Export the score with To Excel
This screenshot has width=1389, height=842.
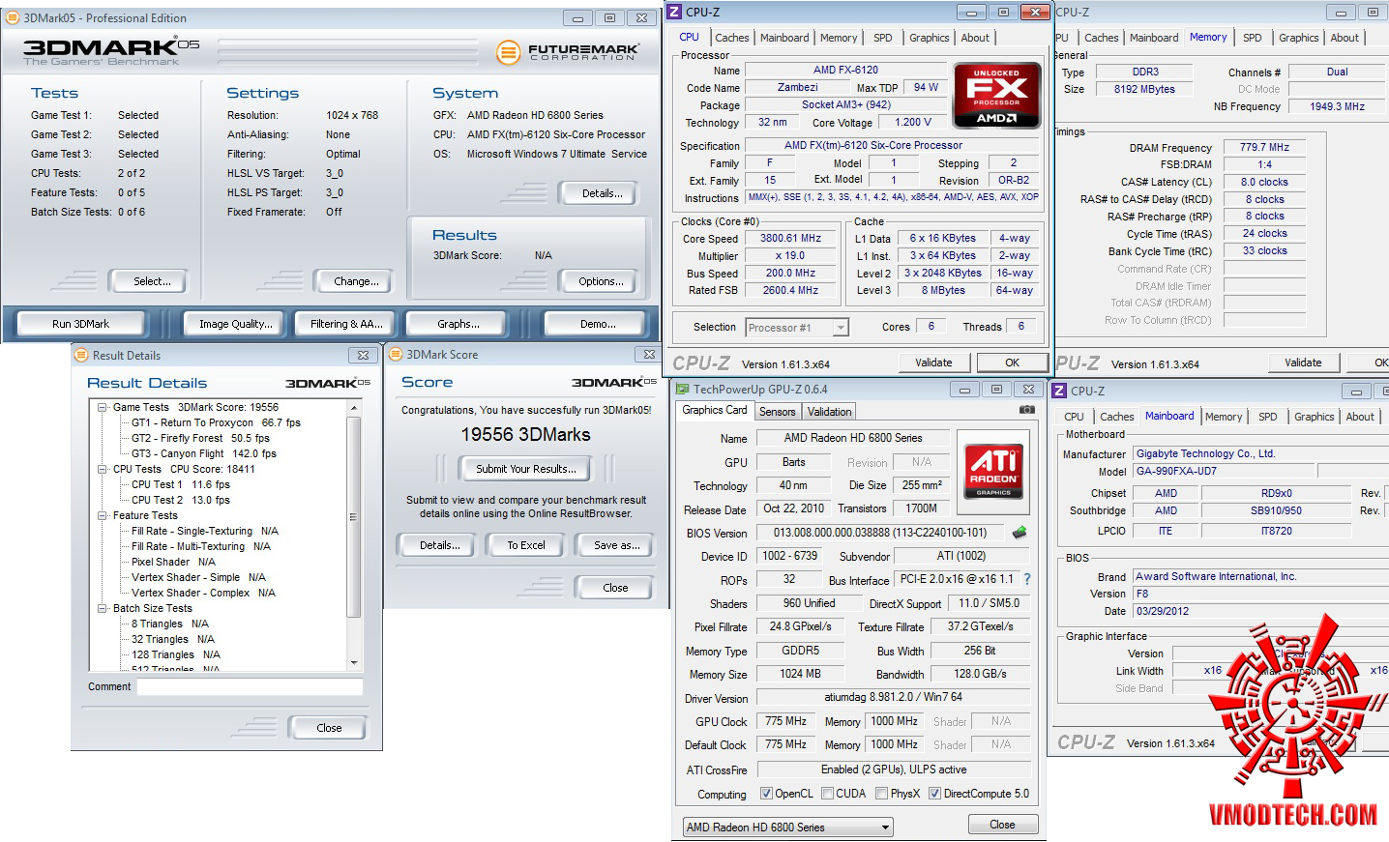point(526,545)
